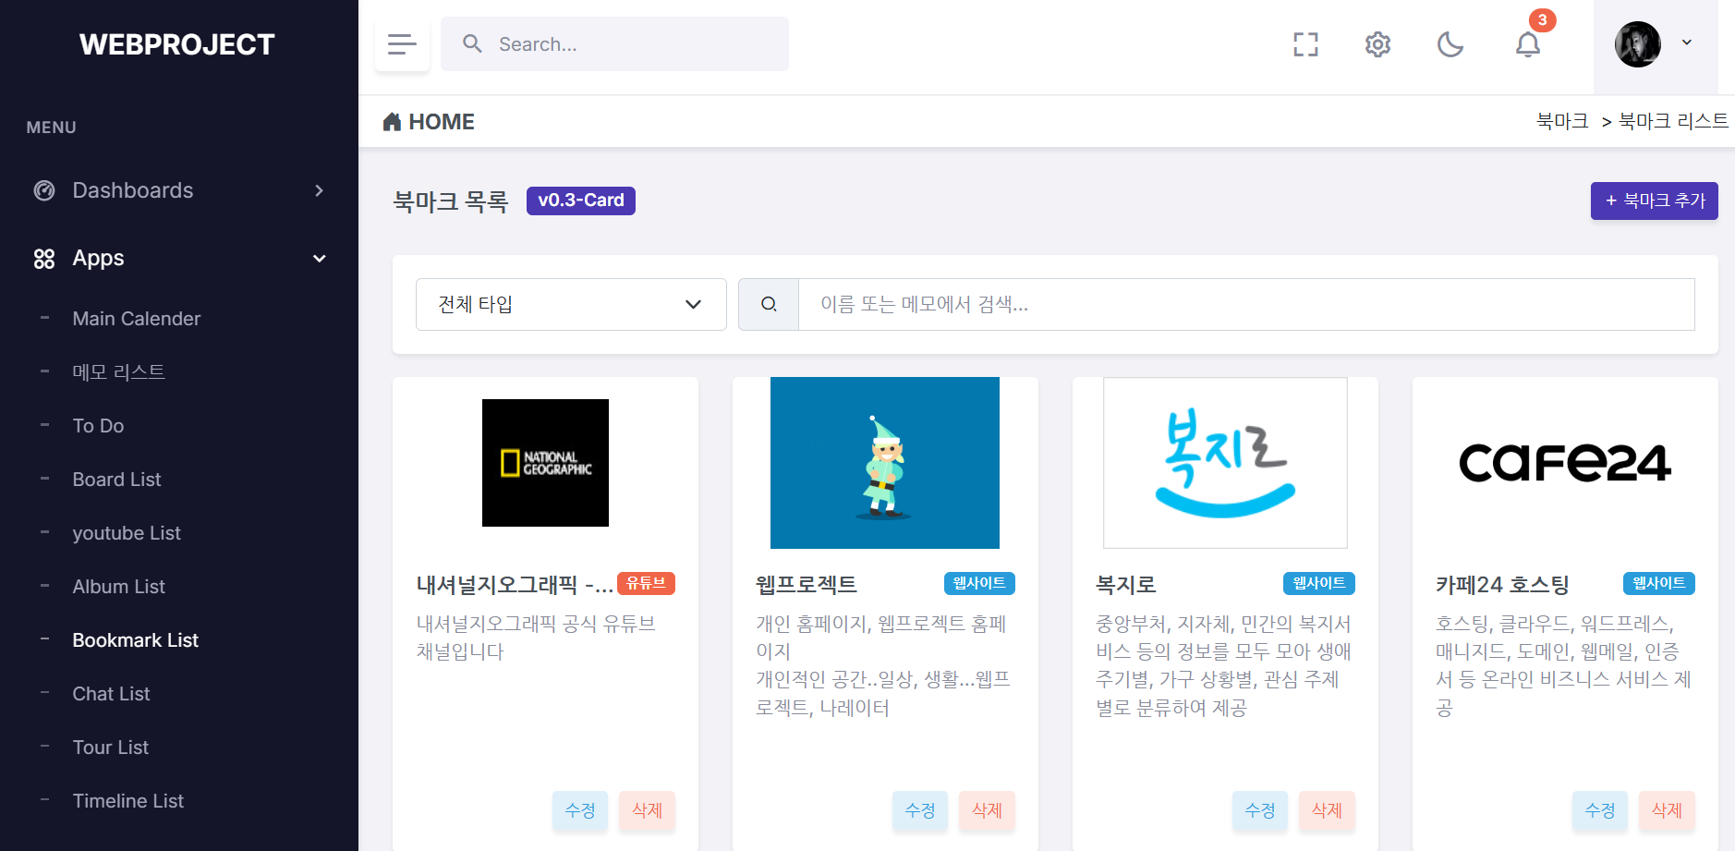
Task: Open youtube List
Action: [127, 533]
